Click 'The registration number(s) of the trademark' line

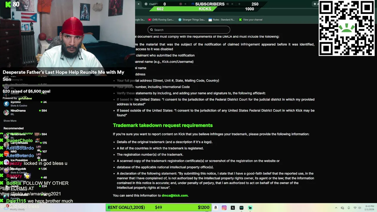point(150,155)
